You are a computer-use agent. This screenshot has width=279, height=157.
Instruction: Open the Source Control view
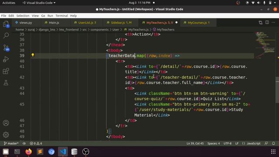tap(6, 48)
